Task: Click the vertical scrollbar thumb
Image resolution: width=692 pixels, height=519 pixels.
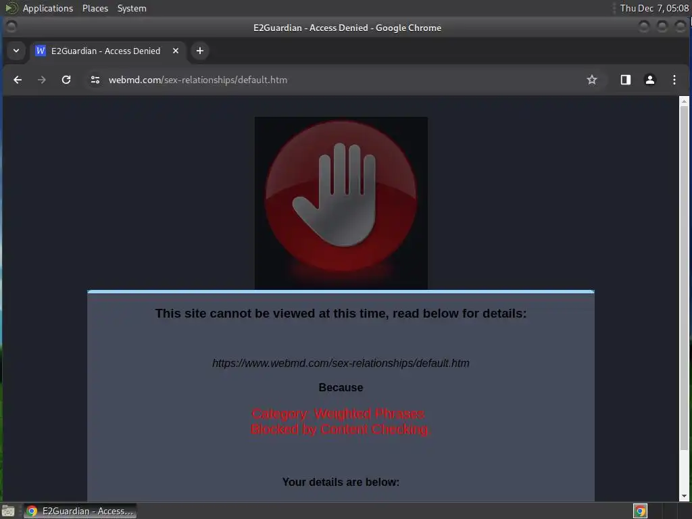Action: 684,278
